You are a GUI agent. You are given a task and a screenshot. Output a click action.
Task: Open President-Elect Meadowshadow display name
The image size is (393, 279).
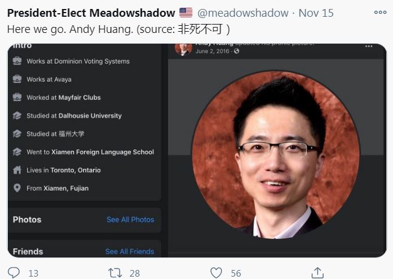pos(92,13)
